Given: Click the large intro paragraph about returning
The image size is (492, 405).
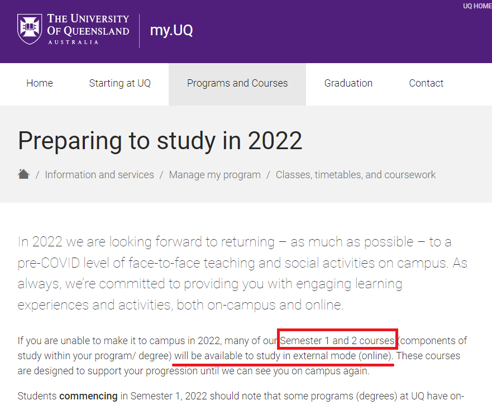Looking at the screenshot, I should (242, 273).
